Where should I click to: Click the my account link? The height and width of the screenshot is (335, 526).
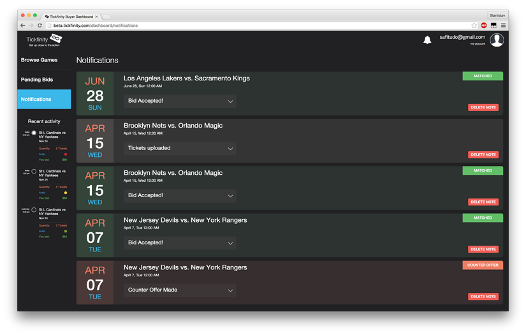[478, 43]
